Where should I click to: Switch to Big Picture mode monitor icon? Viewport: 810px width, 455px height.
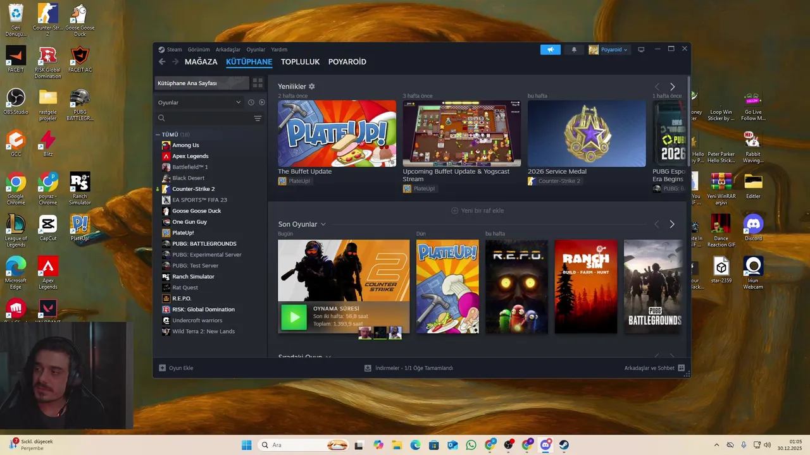[x=641, y=50]
